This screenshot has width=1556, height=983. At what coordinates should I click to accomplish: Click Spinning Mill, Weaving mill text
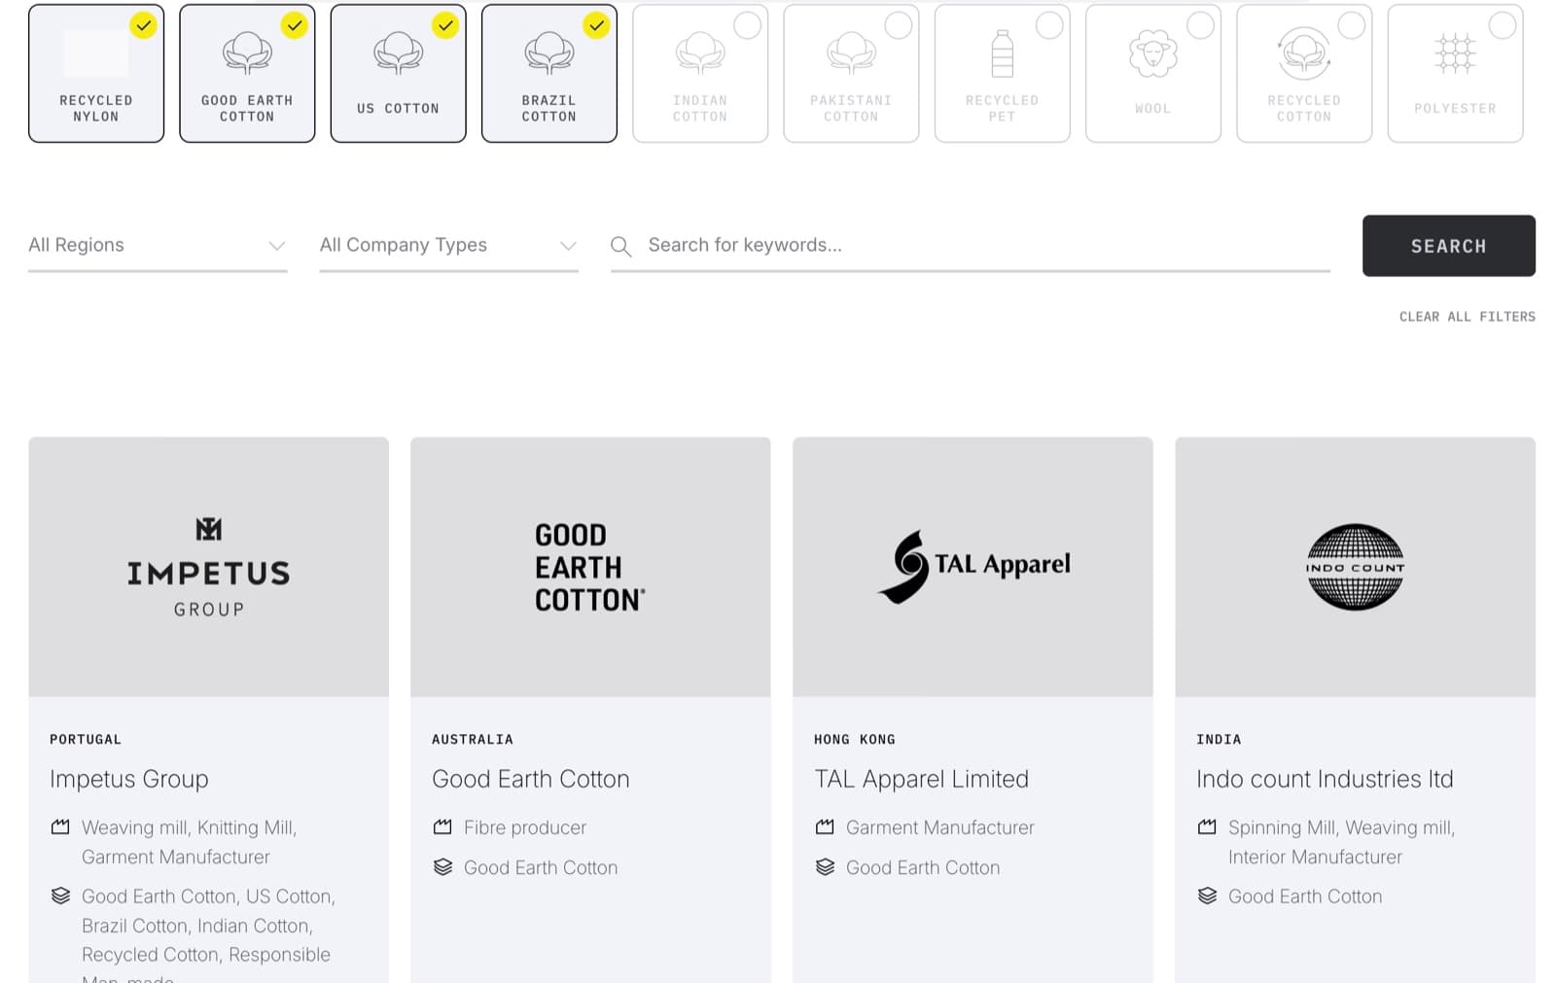click(x=1341, y=827)
